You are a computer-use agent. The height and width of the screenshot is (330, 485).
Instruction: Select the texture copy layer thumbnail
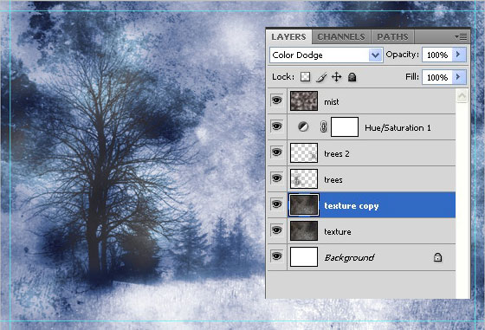(x=304, y=204)
